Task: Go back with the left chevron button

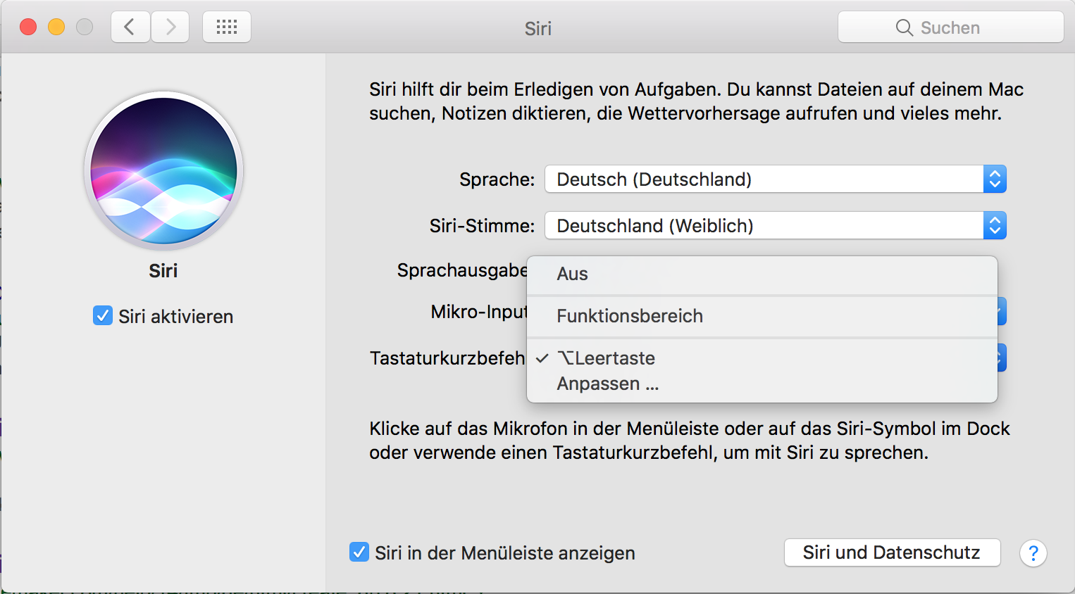Action: 130,27
